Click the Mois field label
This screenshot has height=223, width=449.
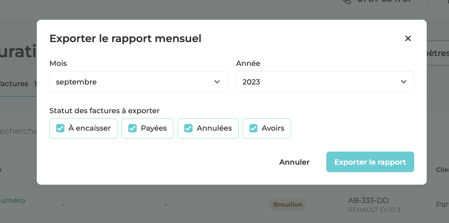click(x=58, y=63)
